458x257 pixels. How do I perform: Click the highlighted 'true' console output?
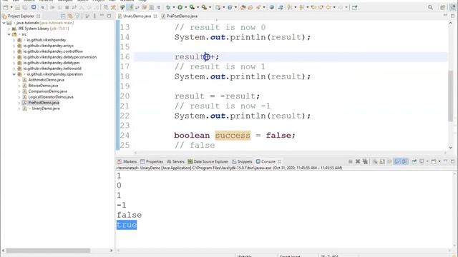[127, 225]
